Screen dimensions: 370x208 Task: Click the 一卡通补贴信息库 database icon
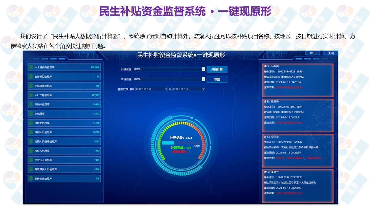[31, 67]
